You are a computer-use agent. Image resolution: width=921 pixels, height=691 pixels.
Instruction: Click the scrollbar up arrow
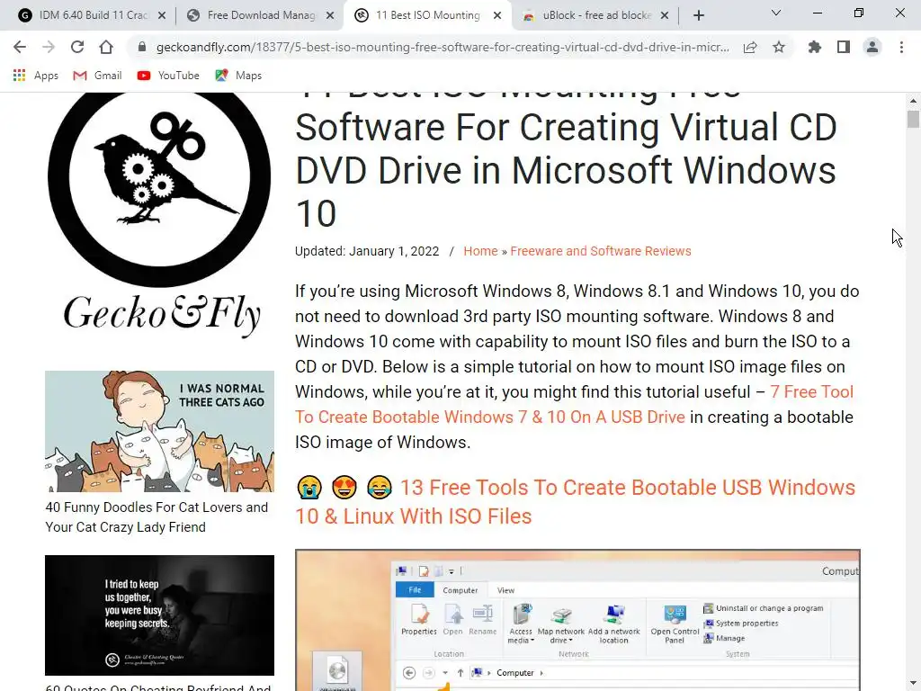click(913, 101)
